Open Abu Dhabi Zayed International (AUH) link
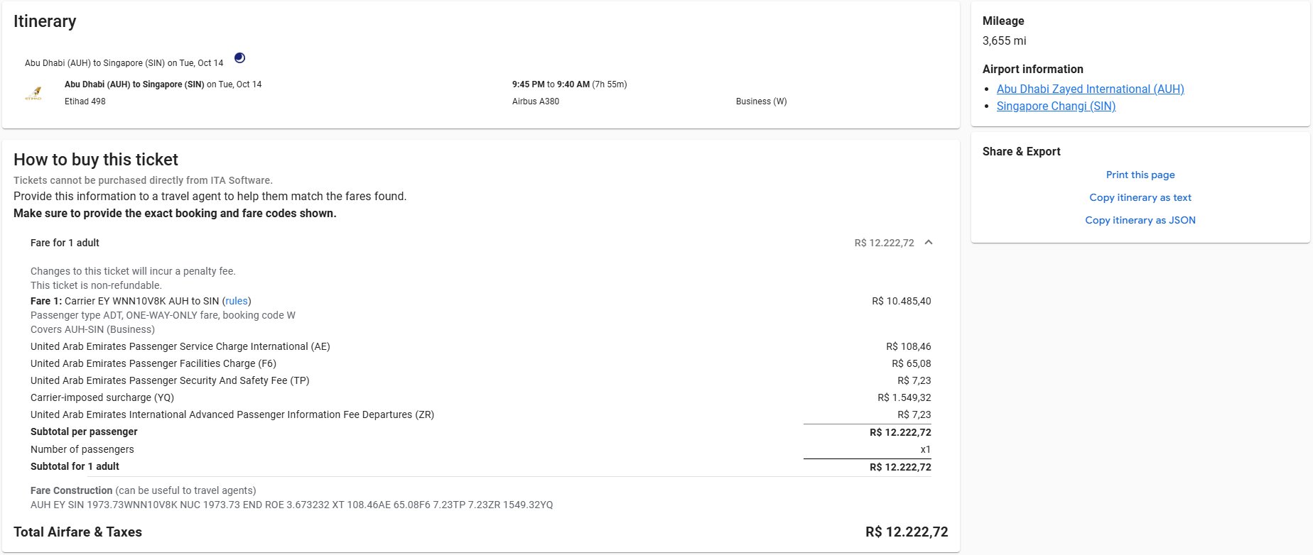 [1090, 89]
